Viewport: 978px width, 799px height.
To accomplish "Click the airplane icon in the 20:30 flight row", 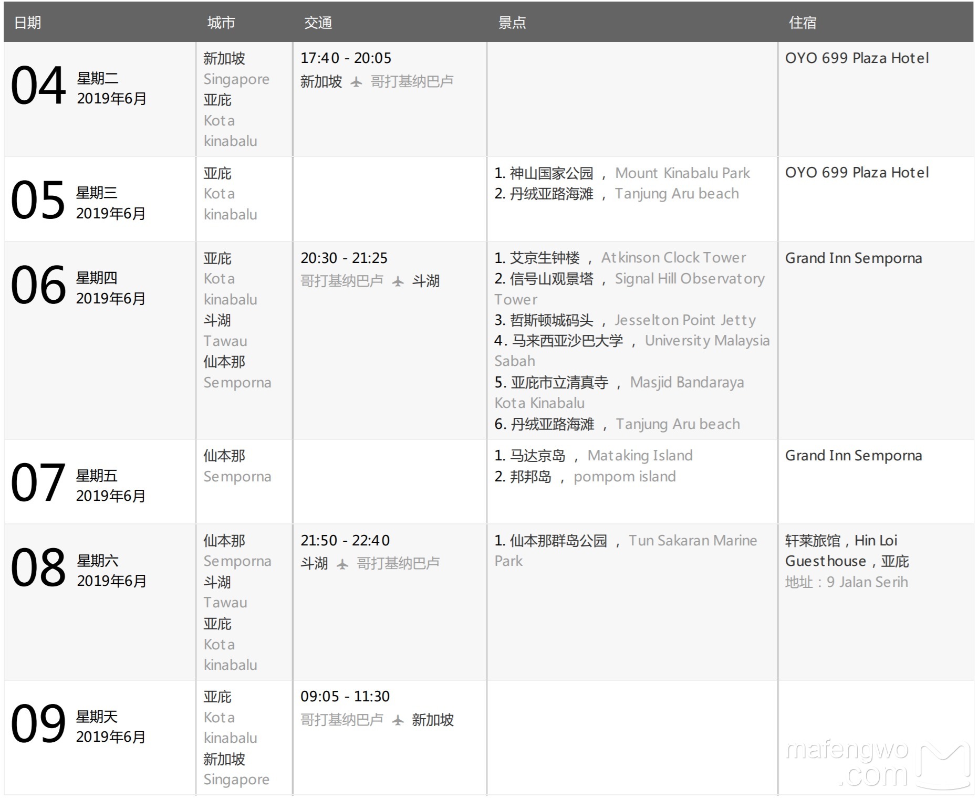I will [x=398, y=281].
